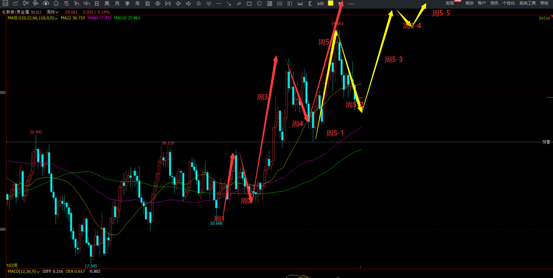Select the daily (日) period
The width and height of the screenshot is (553, 278).
pos(97,3)
